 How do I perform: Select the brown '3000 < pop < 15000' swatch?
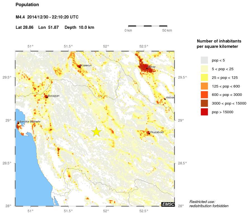(204, 103)
